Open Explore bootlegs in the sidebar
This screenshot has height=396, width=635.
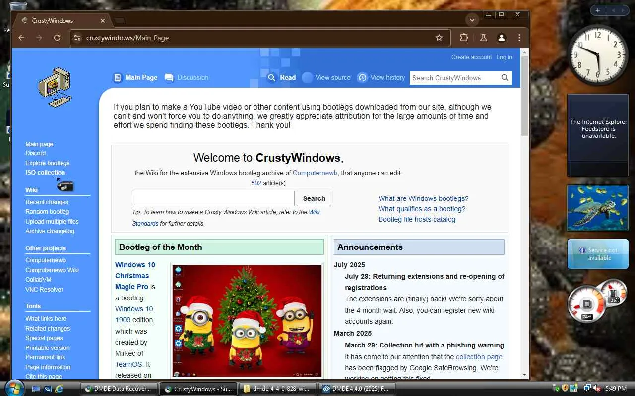pyautogui.click(x=48, y=163)
